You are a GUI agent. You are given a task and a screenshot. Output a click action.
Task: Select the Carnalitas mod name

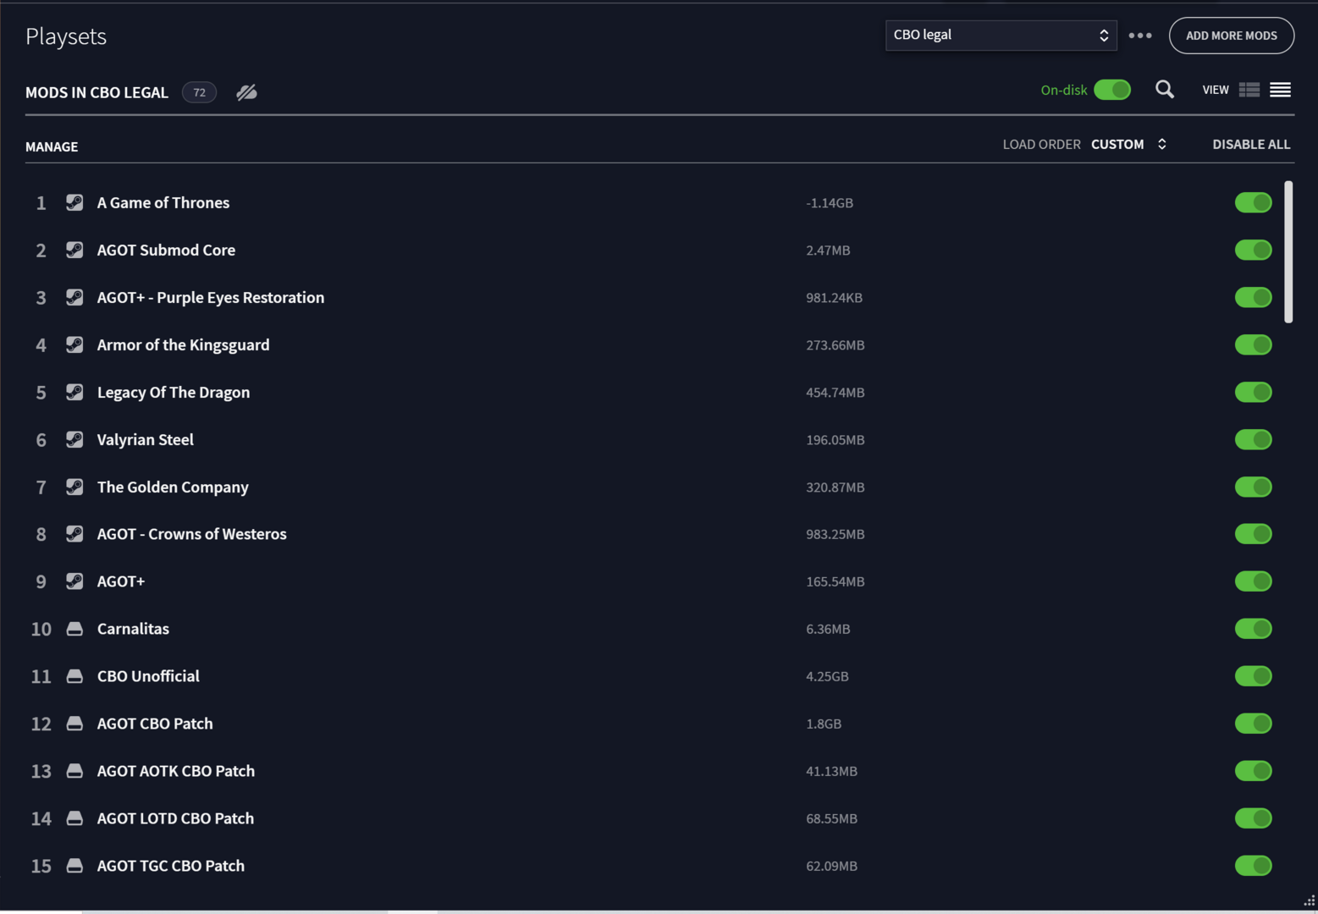pyautogui.click(x=133, y=629)
